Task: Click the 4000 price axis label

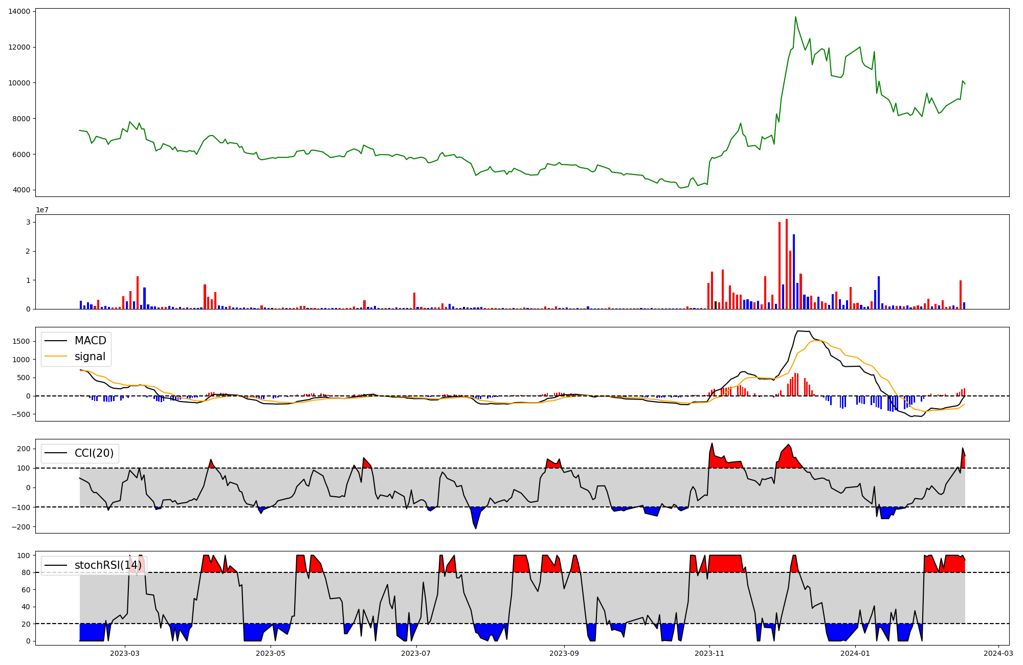Action: click(21, 190)
